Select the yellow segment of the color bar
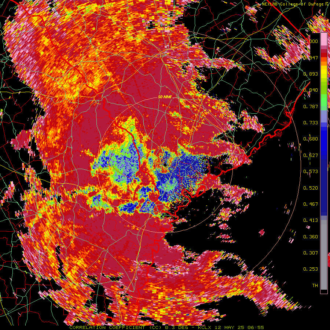The width and height of the screenshot is (330, 330). [x=324, y=72]
